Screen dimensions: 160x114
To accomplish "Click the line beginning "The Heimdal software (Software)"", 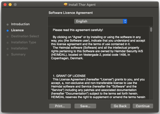I will click(96, 48).
